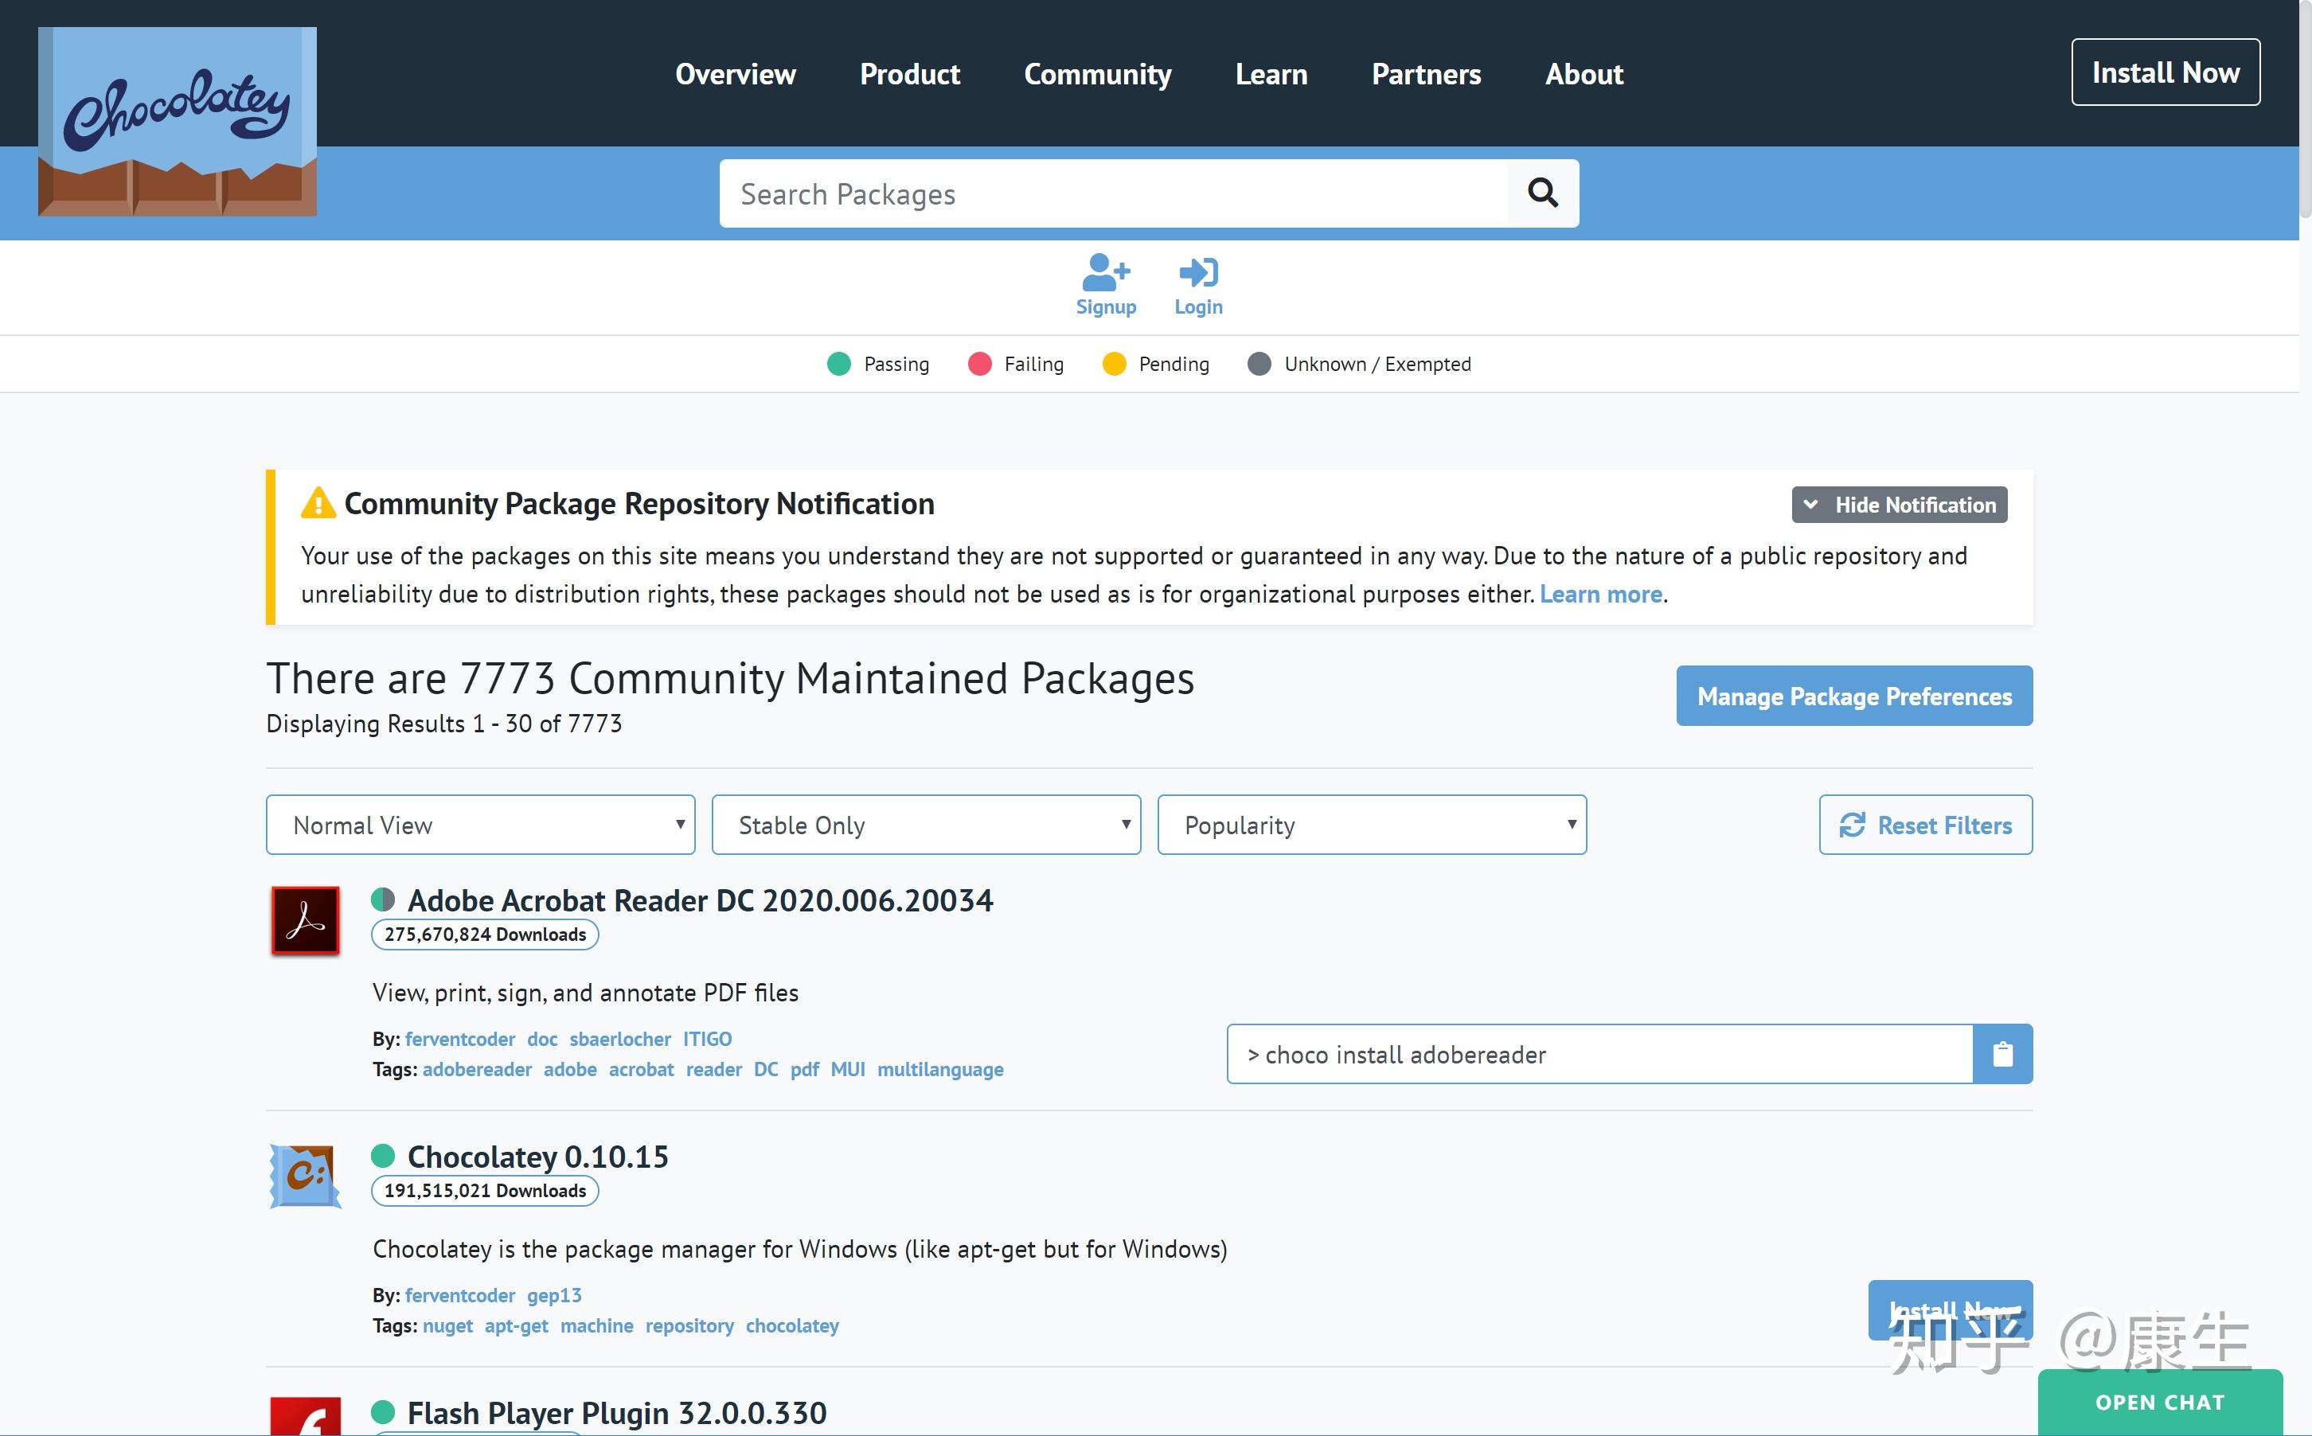Click the Signup user-plus icon
This screenshot has height=1436, width=2312.
[1106, 272]
